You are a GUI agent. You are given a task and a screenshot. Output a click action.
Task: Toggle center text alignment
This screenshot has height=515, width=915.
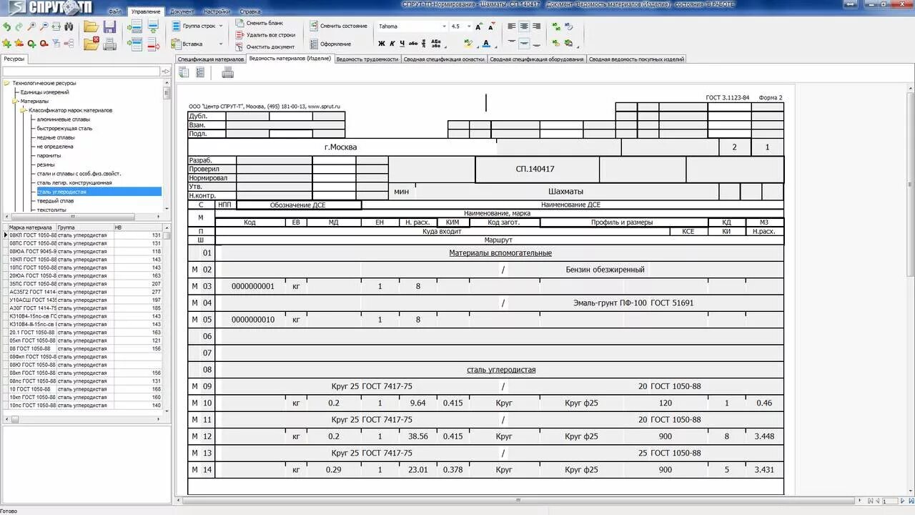[x=524, y=26]
